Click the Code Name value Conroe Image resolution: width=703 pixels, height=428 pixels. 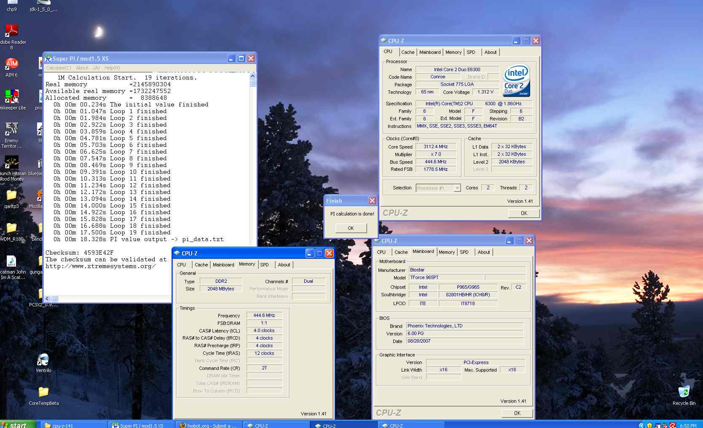click(x=438, y=77)
